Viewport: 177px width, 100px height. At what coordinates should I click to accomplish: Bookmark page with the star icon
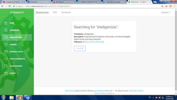coord(162,6)
